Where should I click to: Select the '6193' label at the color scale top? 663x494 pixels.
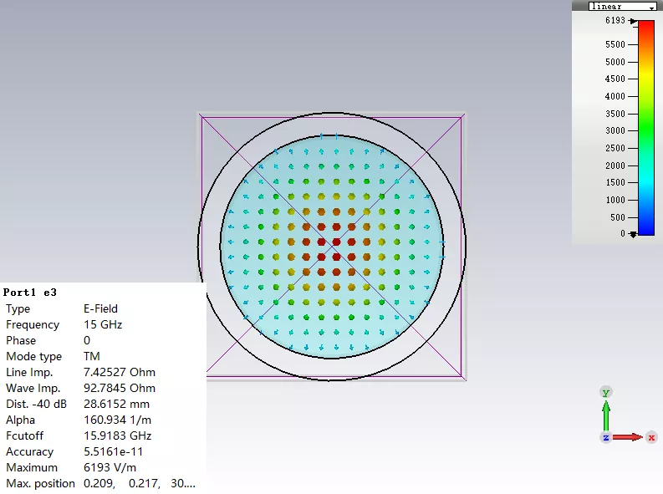tap(615, 20)
